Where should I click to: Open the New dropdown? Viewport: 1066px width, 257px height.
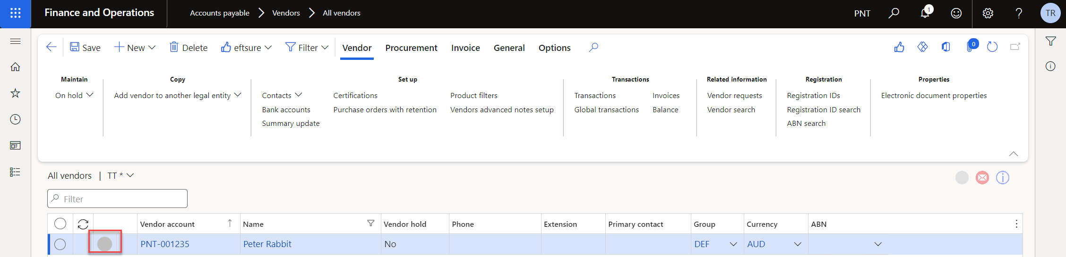pos(135,48)
